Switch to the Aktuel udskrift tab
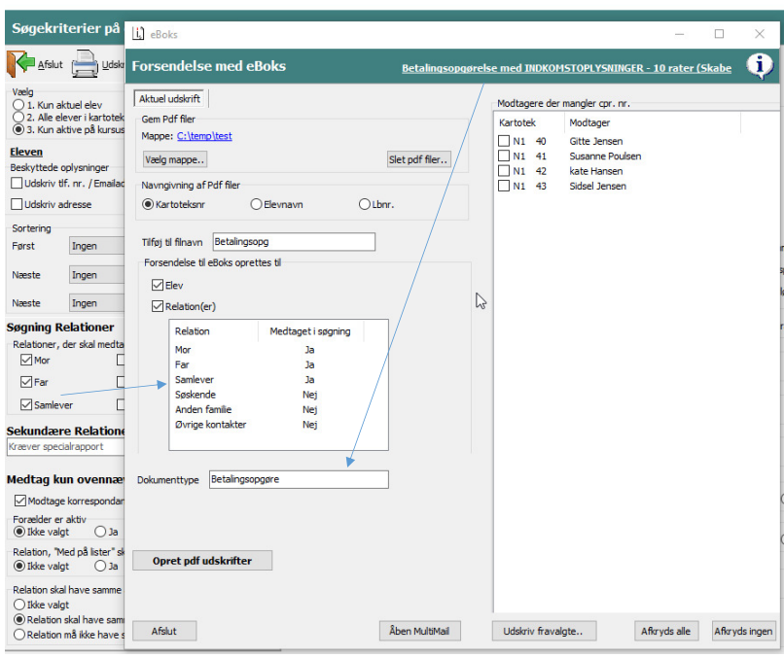Image resolution: width=784 pixels, height=658 pixels. [171, 100]
